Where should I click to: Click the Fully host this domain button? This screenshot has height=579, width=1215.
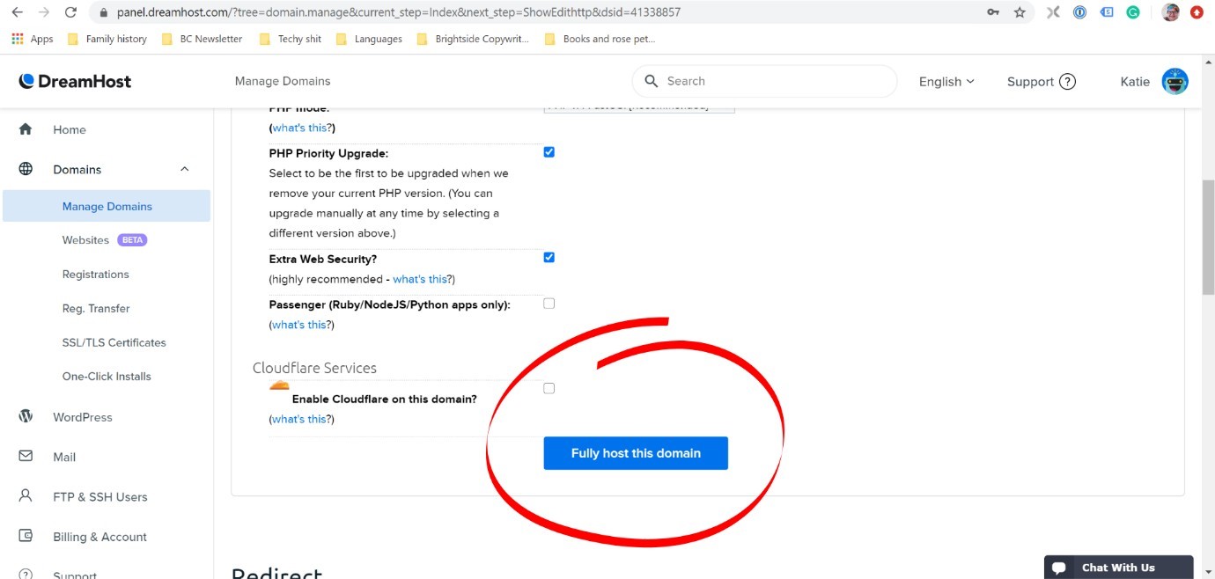[636, 453]
